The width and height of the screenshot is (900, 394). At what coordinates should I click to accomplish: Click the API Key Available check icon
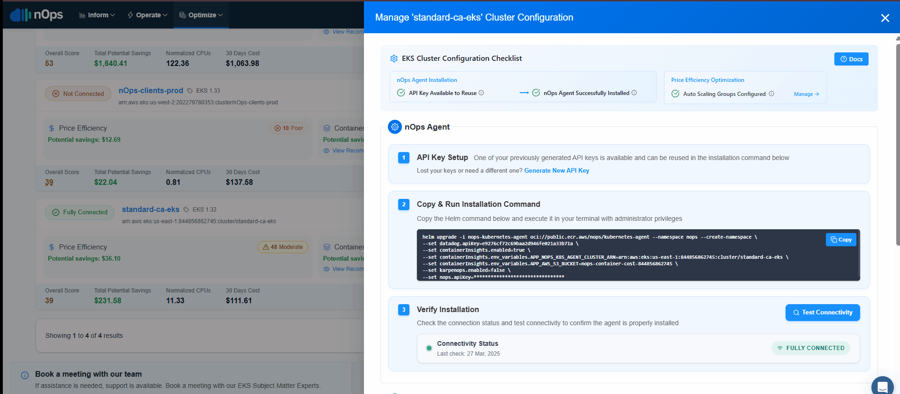[x=401, y=93]
